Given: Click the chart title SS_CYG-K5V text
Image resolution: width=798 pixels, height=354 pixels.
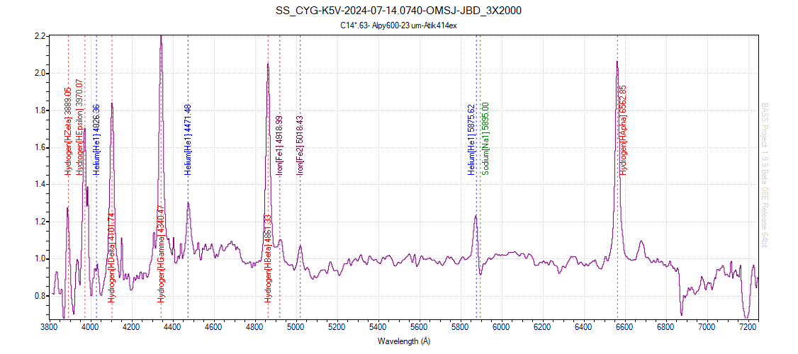Looking at the screenshot, I should point(401,11).
